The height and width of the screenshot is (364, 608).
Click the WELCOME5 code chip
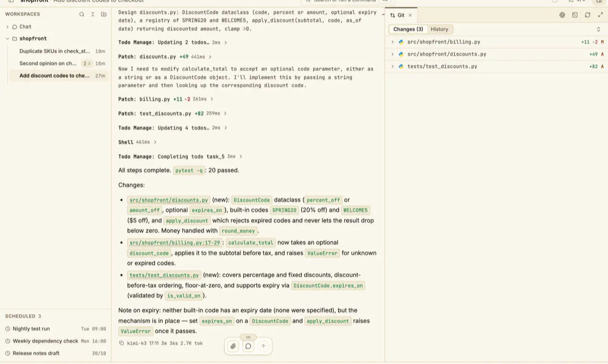(355, 210)
